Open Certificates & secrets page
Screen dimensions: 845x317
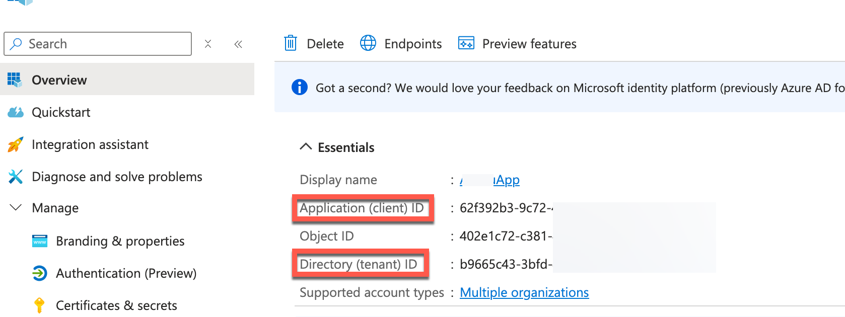[x=116, y=305]
